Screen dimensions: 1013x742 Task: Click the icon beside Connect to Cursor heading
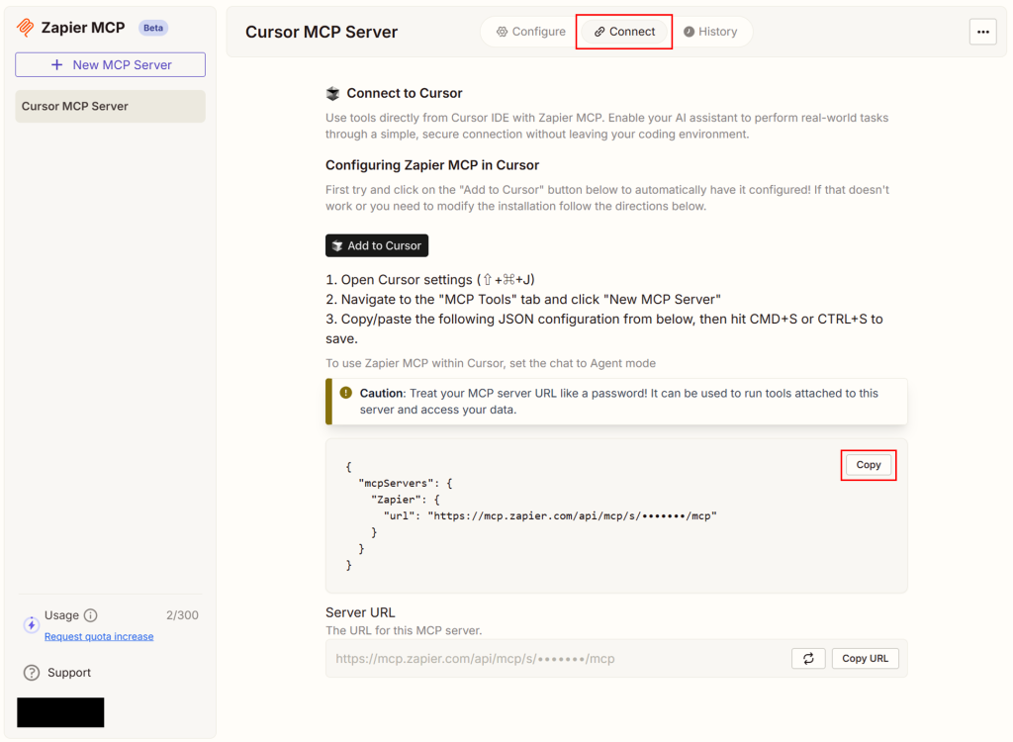pos(333,93)
